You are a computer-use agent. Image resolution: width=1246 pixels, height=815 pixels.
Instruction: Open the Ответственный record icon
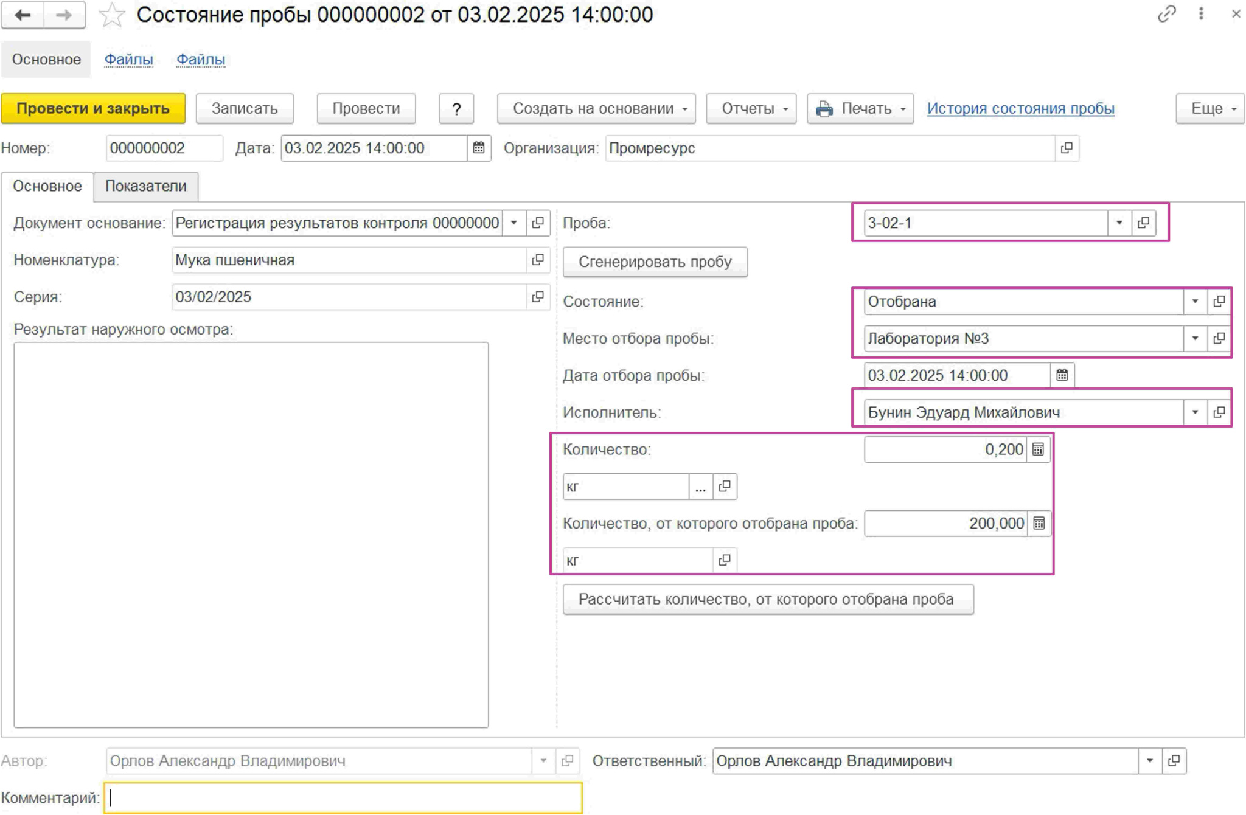coord(1174,761)
